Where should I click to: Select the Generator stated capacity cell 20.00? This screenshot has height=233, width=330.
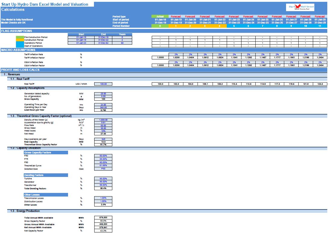coord(103,93)
